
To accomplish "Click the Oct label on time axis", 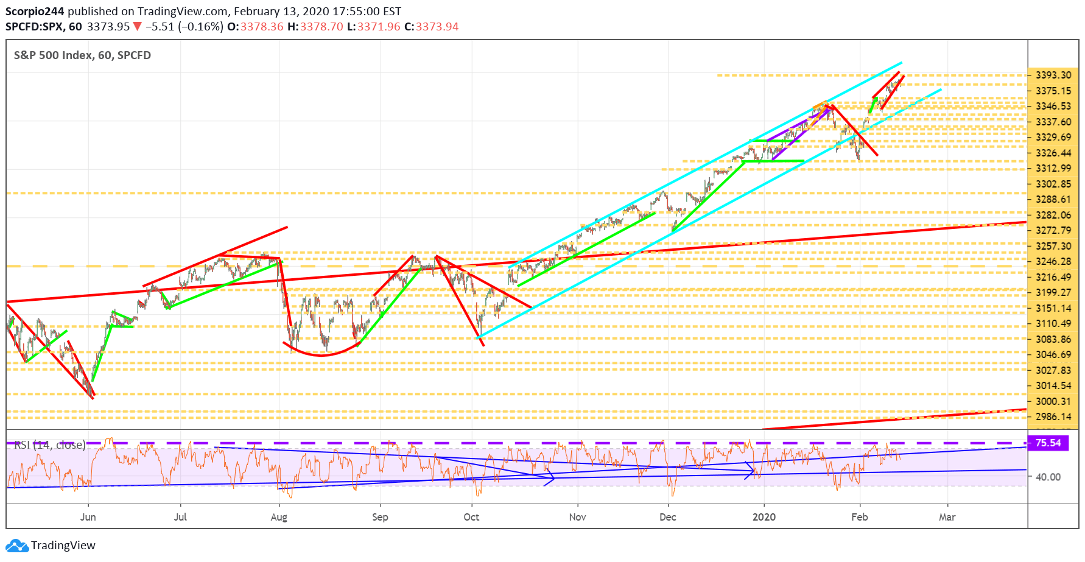I will (471, 518).
